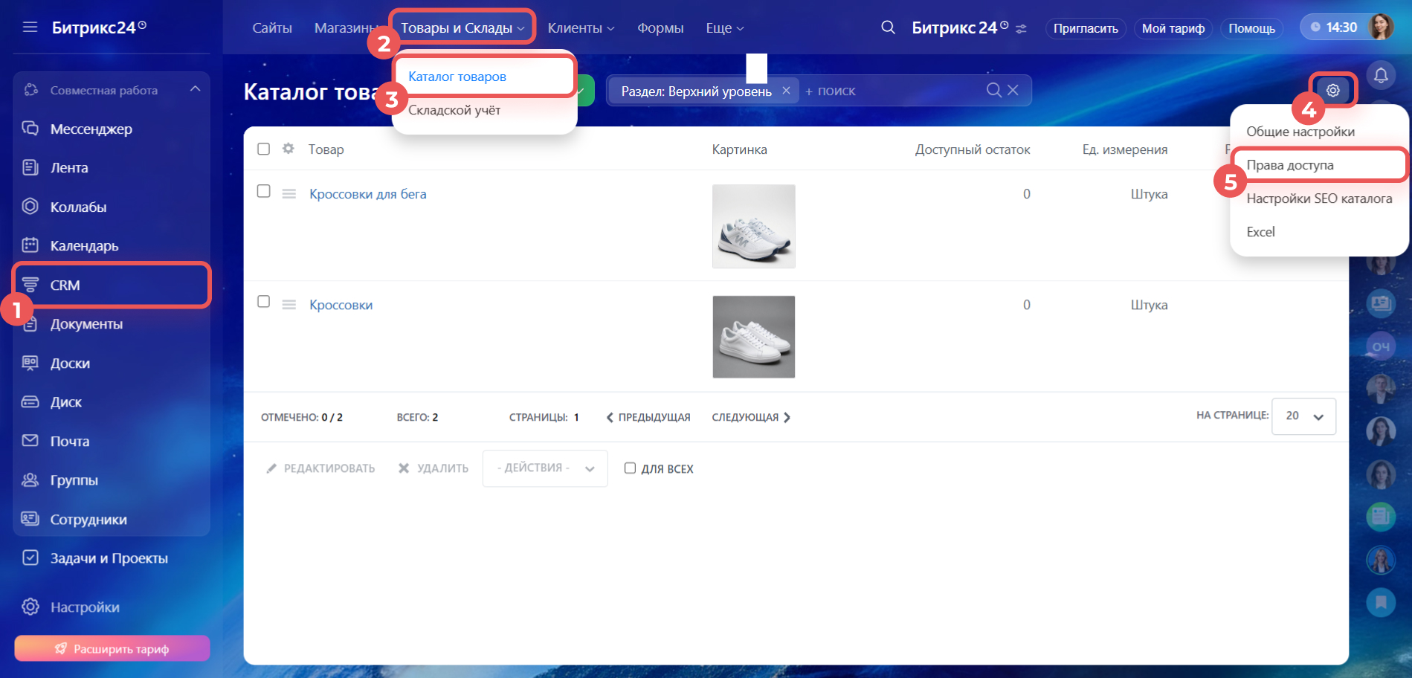Open the hamburger menu next to the Битрикс24 logo
Screen dimensions: 1412x678
pos(30,28)
